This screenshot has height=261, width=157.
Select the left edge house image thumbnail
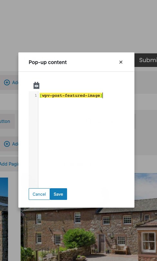(x=4, y=219)
